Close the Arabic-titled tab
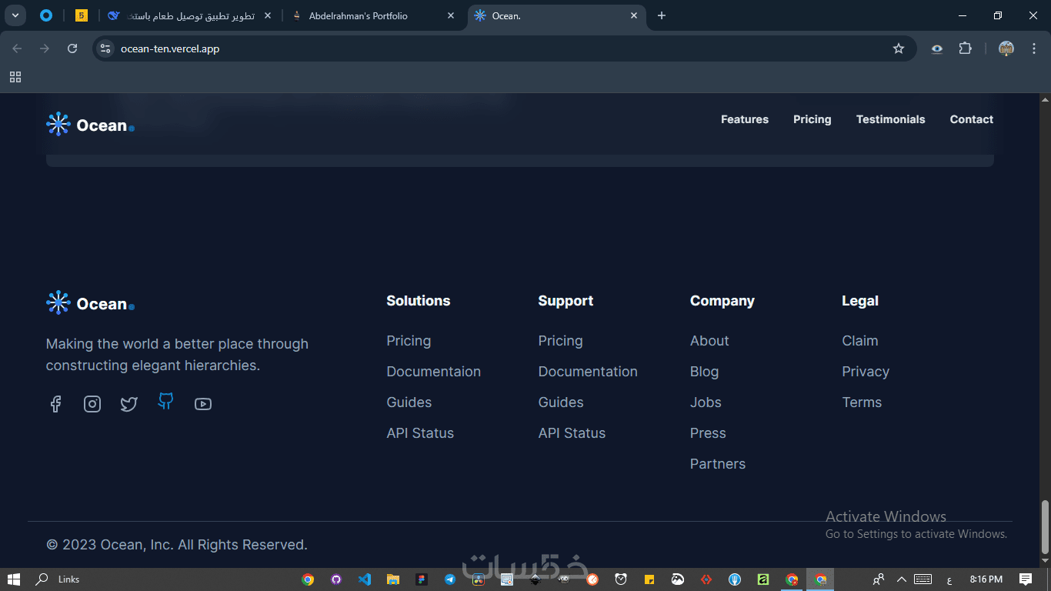 click(267, 15)
